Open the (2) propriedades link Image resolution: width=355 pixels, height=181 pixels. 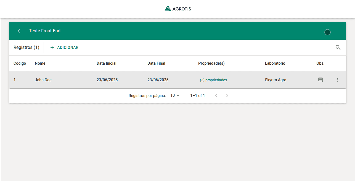click(x=213, y=80)
